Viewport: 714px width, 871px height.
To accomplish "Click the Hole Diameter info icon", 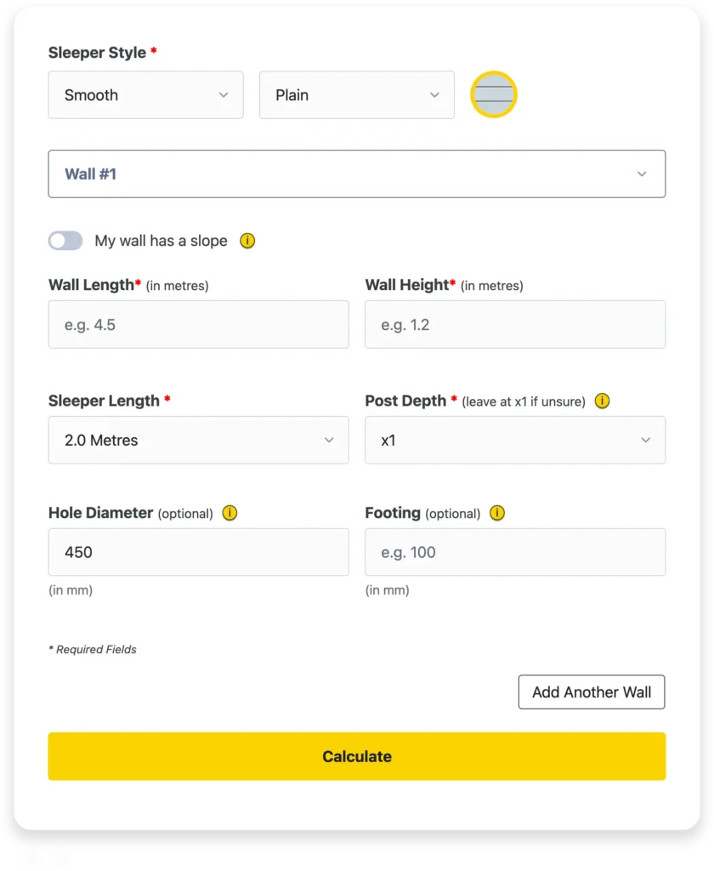I will click(x=229, y=513).
